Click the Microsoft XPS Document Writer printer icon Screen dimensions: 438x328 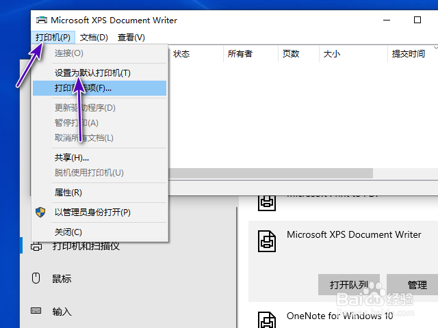[x=267, y=241]
